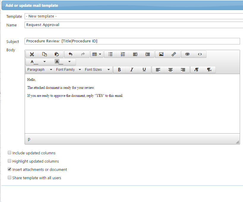Image resolution: width=243 pixels, height=202 pixels.
Task: Enable Share template with all users
Action: (9, 177)
